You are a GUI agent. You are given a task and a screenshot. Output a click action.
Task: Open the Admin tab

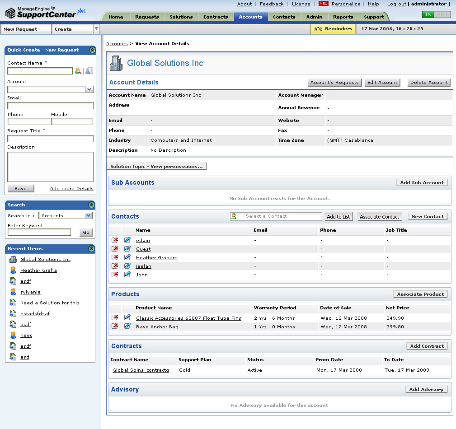click(314, 17)
